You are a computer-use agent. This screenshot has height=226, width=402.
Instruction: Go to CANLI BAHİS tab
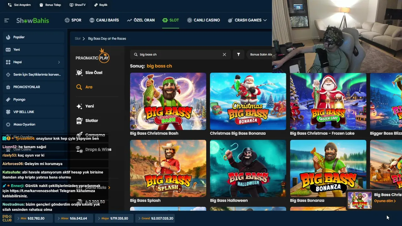point(104,20)
